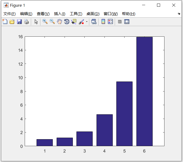183x162 pixels.
Task: Click the x-axis tick label 6
Action: [x=144, y=151]
